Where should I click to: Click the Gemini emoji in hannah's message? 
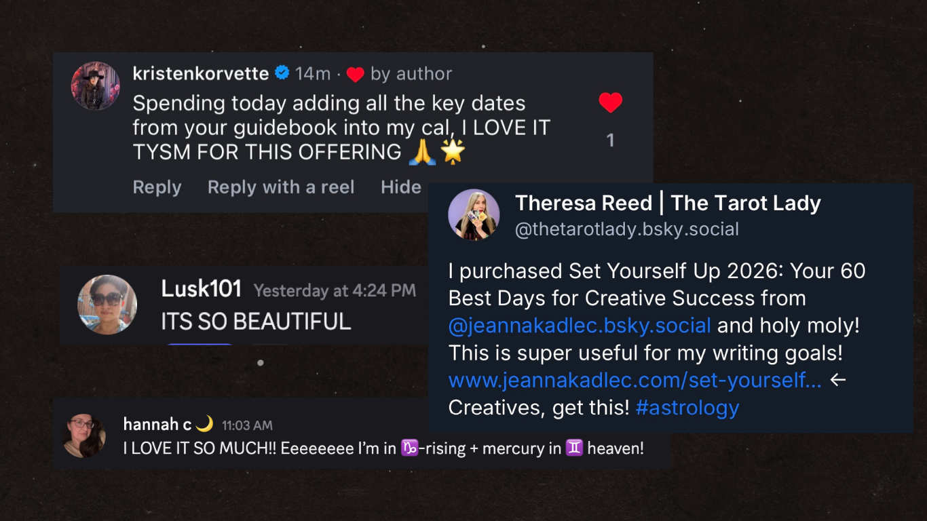574,448
